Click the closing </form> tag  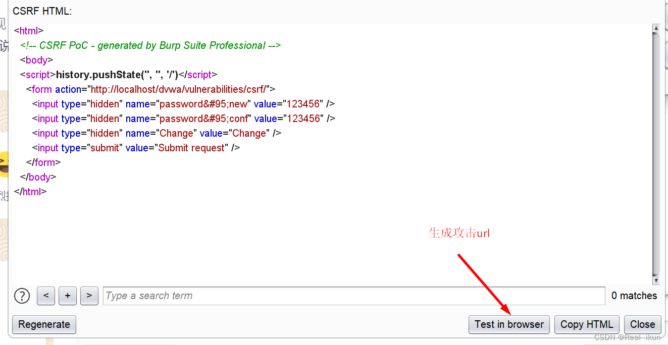click(43, 162)
